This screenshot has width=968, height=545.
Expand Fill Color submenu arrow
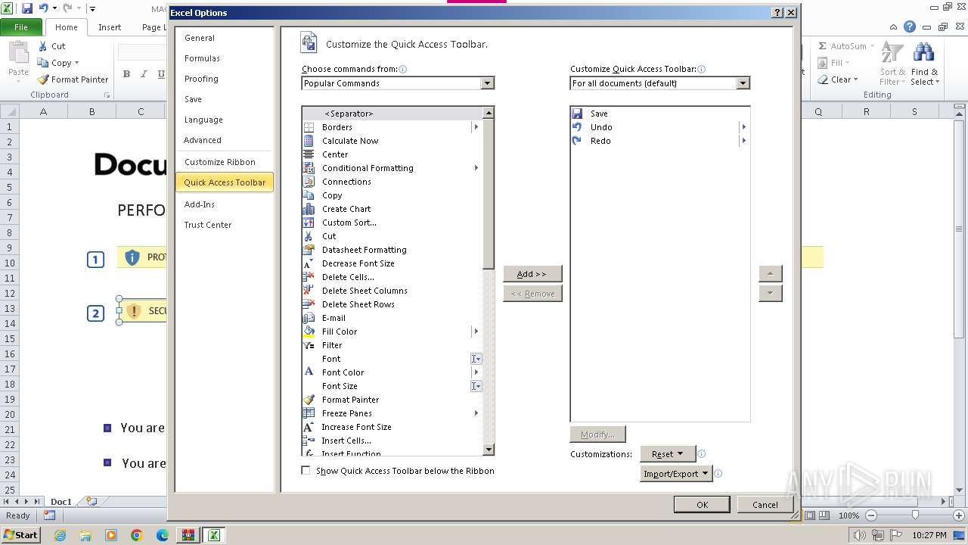(476, 332)
